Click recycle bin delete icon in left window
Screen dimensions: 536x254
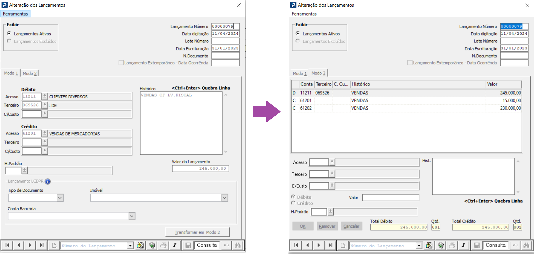point(152,245)
